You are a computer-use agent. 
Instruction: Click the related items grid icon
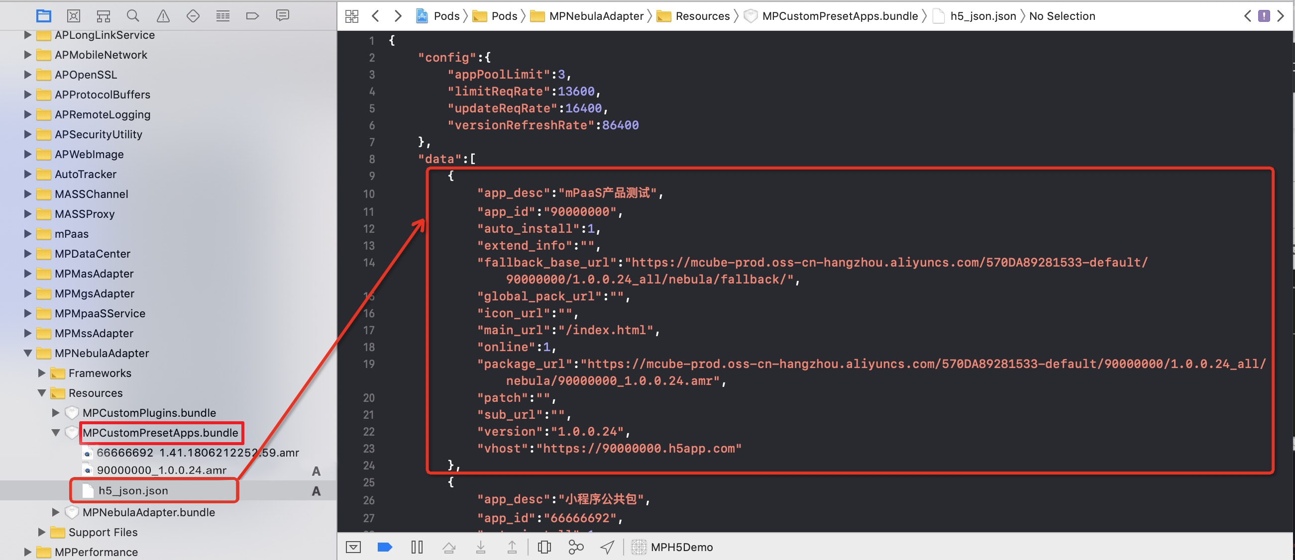point(352,16)
